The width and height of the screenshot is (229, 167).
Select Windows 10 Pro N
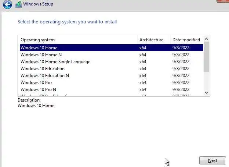tap(112, 89)
